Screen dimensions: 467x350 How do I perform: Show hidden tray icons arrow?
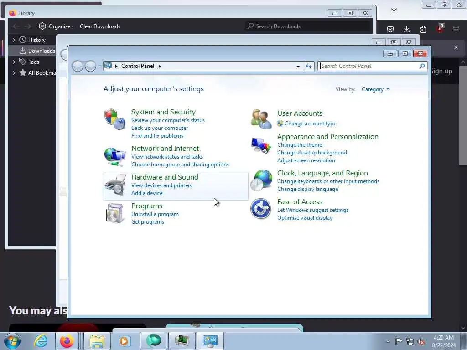click(388, 341)
